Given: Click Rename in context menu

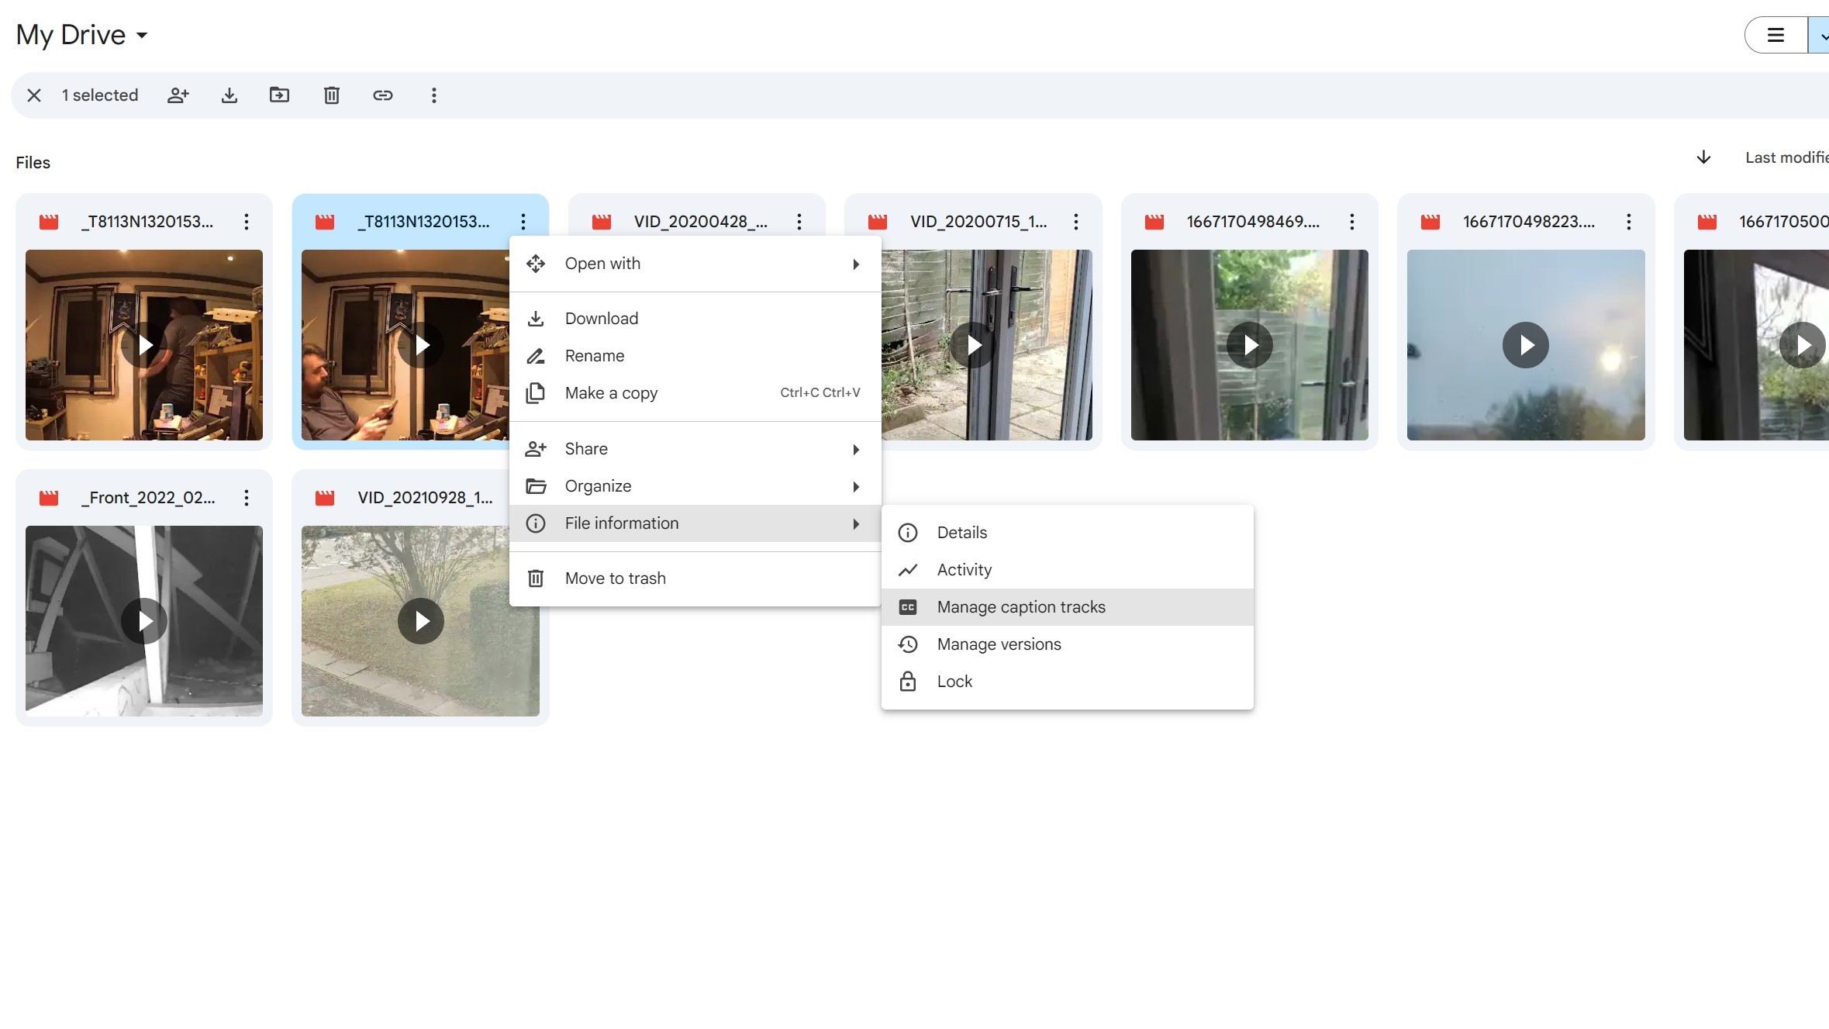Looking at the screenshot, I should pyautogui.click(x=594, y=354).
